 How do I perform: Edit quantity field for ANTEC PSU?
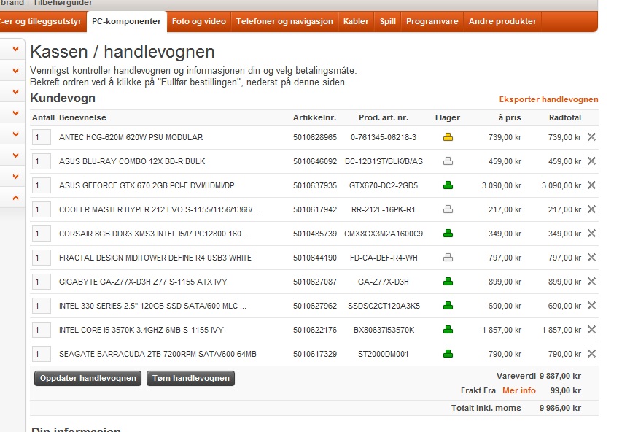tap(42, 137)
